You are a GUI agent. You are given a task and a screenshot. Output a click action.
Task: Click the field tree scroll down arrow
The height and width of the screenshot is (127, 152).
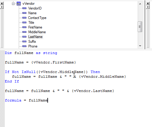[x=140, y=46]
